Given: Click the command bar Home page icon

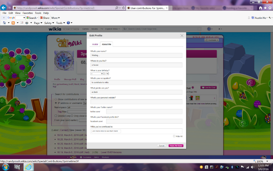Looking at the screenshot, I should click(4, 23).
